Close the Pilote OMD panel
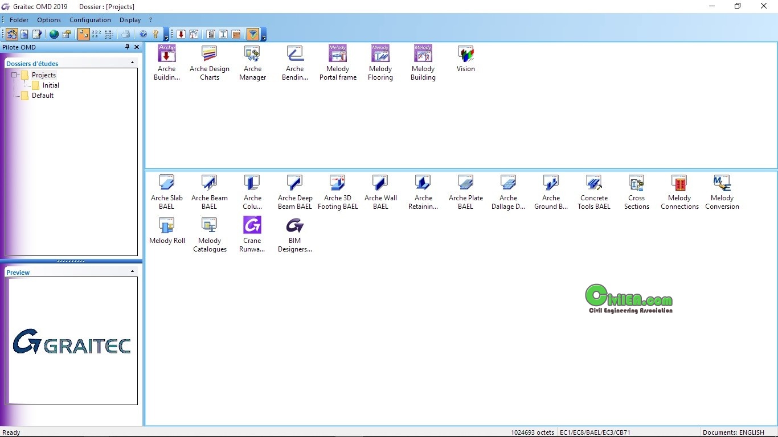The width and height of the screenshot is (778, 437). [137, 47]
